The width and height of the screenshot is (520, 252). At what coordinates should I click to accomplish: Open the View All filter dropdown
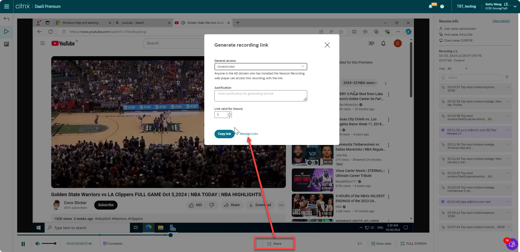(458, 69)
